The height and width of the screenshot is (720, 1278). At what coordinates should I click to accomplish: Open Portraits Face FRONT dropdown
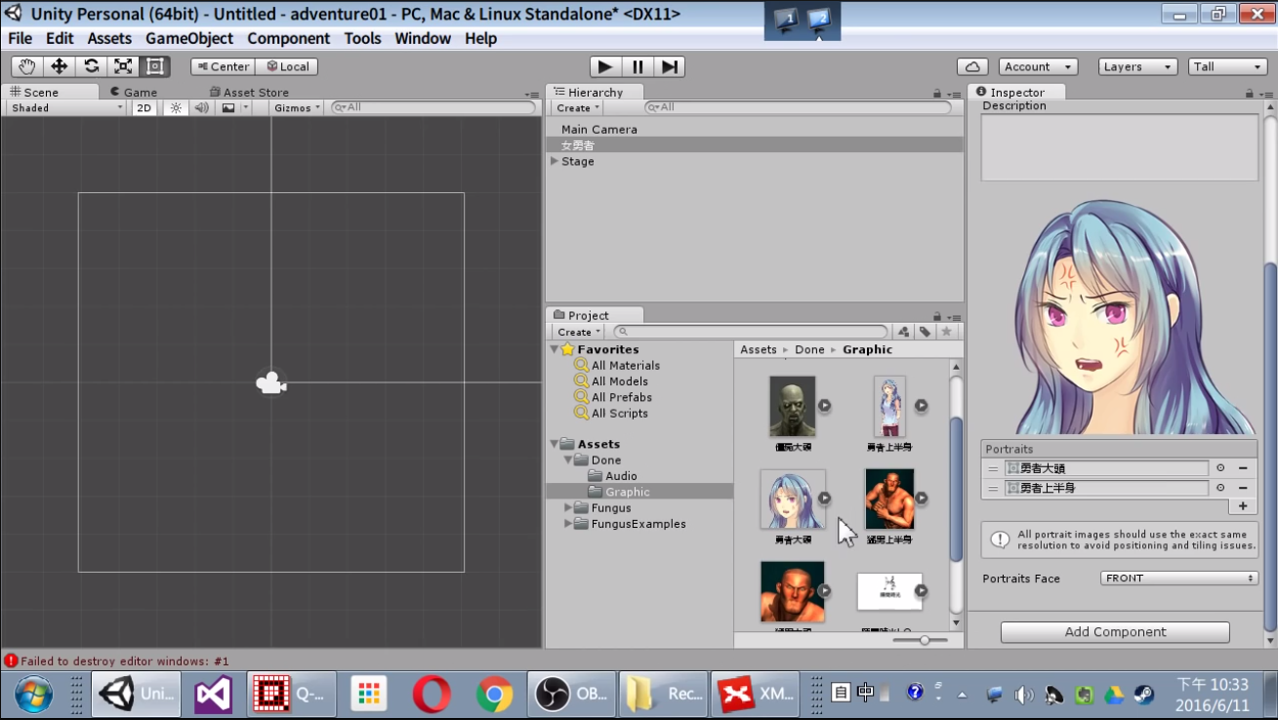(1179, 579)
